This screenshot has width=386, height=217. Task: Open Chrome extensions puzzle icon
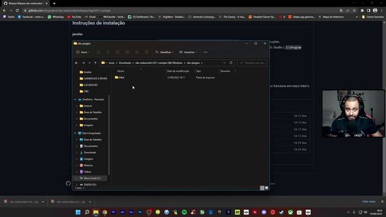[x=362, y=11]
